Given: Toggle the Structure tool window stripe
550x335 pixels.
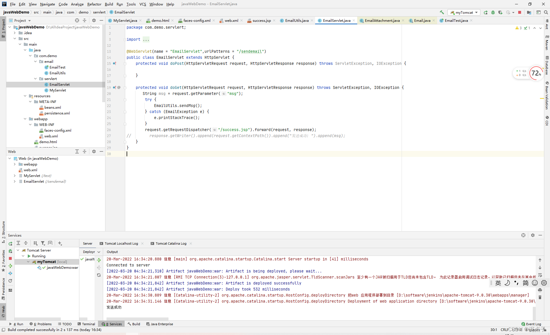Looking at the screenshot, I should [x=3, y=232].
